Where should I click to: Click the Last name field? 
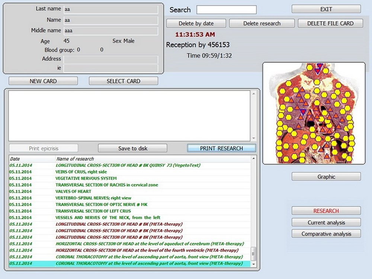pyautogui.click(x=110, y=9)
